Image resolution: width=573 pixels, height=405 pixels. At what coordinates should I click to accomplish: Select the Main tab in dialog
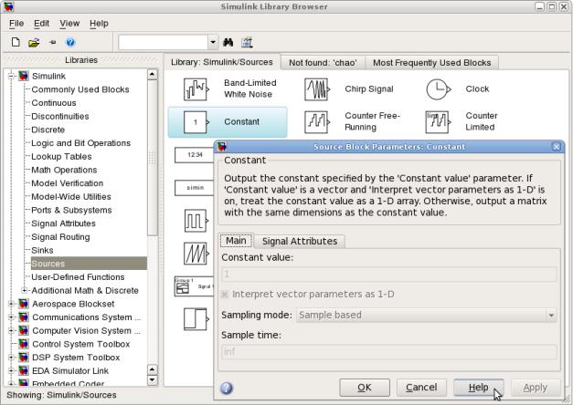[236, 241]
